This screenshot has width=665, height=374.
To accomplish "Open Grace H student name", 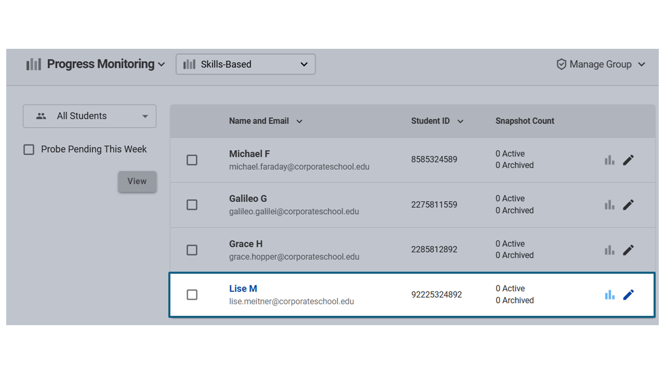I will (246, 244).
